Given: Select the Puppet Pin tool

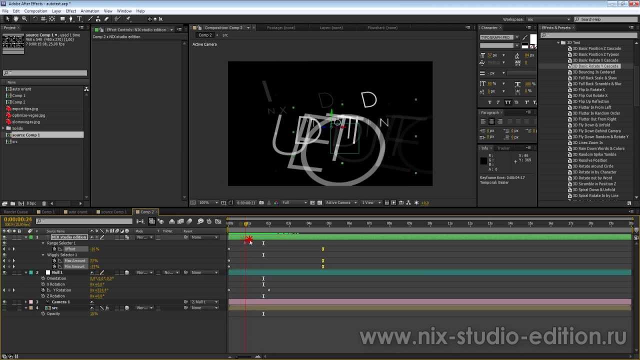Looking at the screenshot, I should point(128,19).
